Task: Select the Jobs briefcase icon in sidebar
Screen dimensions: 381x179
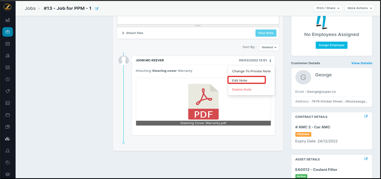Action: [7, 32]
